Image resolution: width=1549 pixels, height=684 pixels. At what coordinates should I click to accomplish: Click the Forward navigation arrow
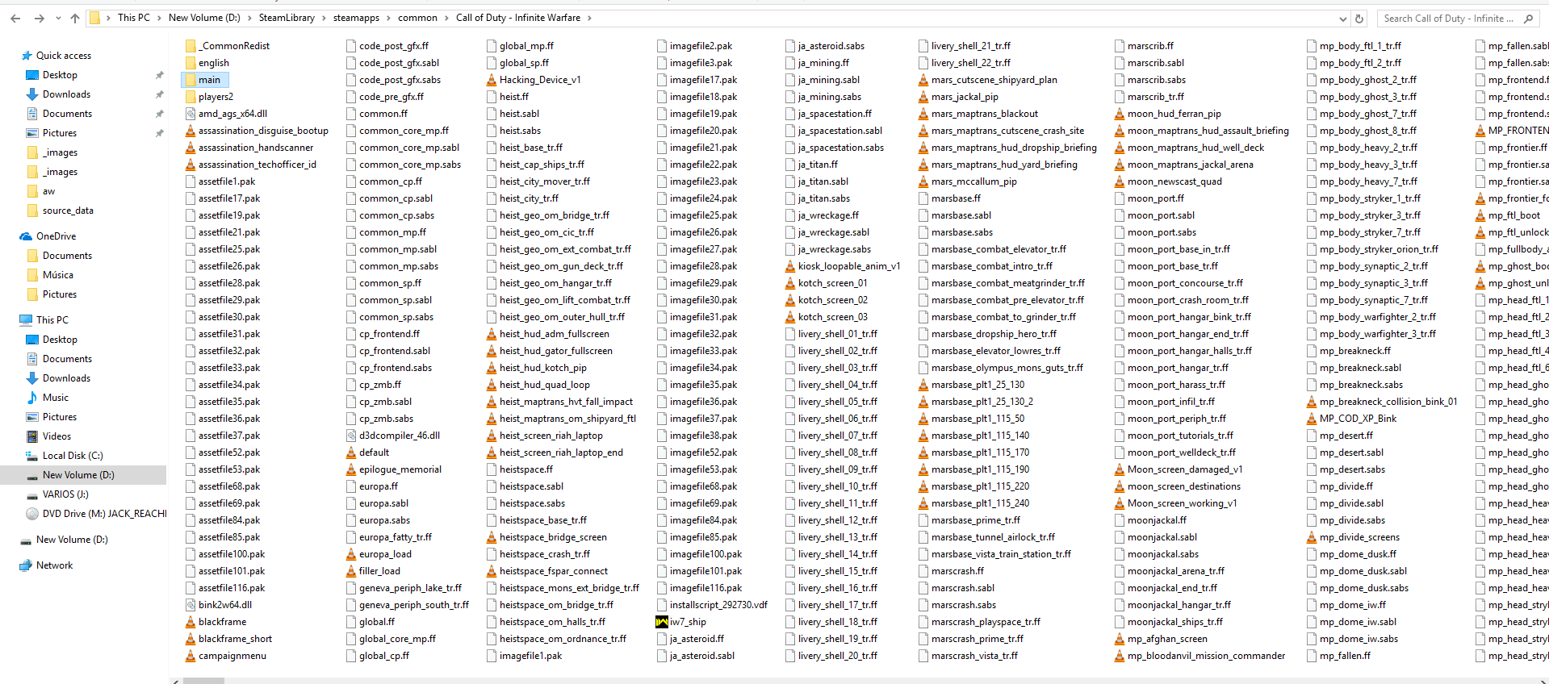(x=39, y=18)
